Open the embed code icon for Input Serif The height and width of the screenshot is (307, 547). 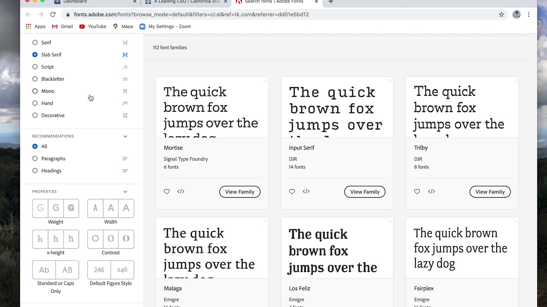306,191
